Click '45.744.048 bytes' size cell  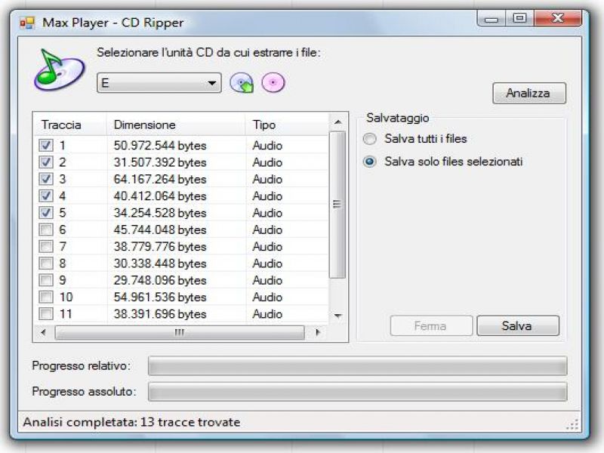click(160, 230)
